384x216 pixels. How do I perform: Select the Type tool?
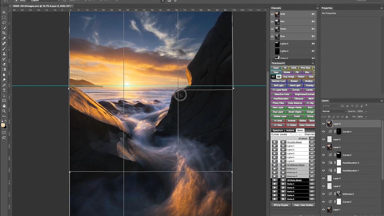click(4, 90)
